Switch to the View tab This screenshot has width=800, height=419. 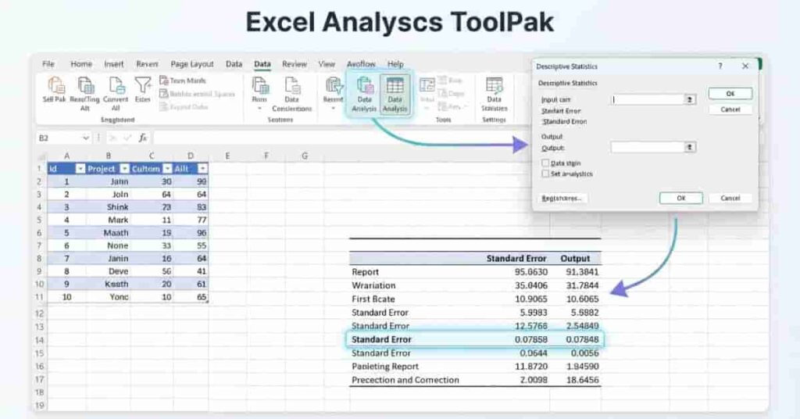click(327, 64)
